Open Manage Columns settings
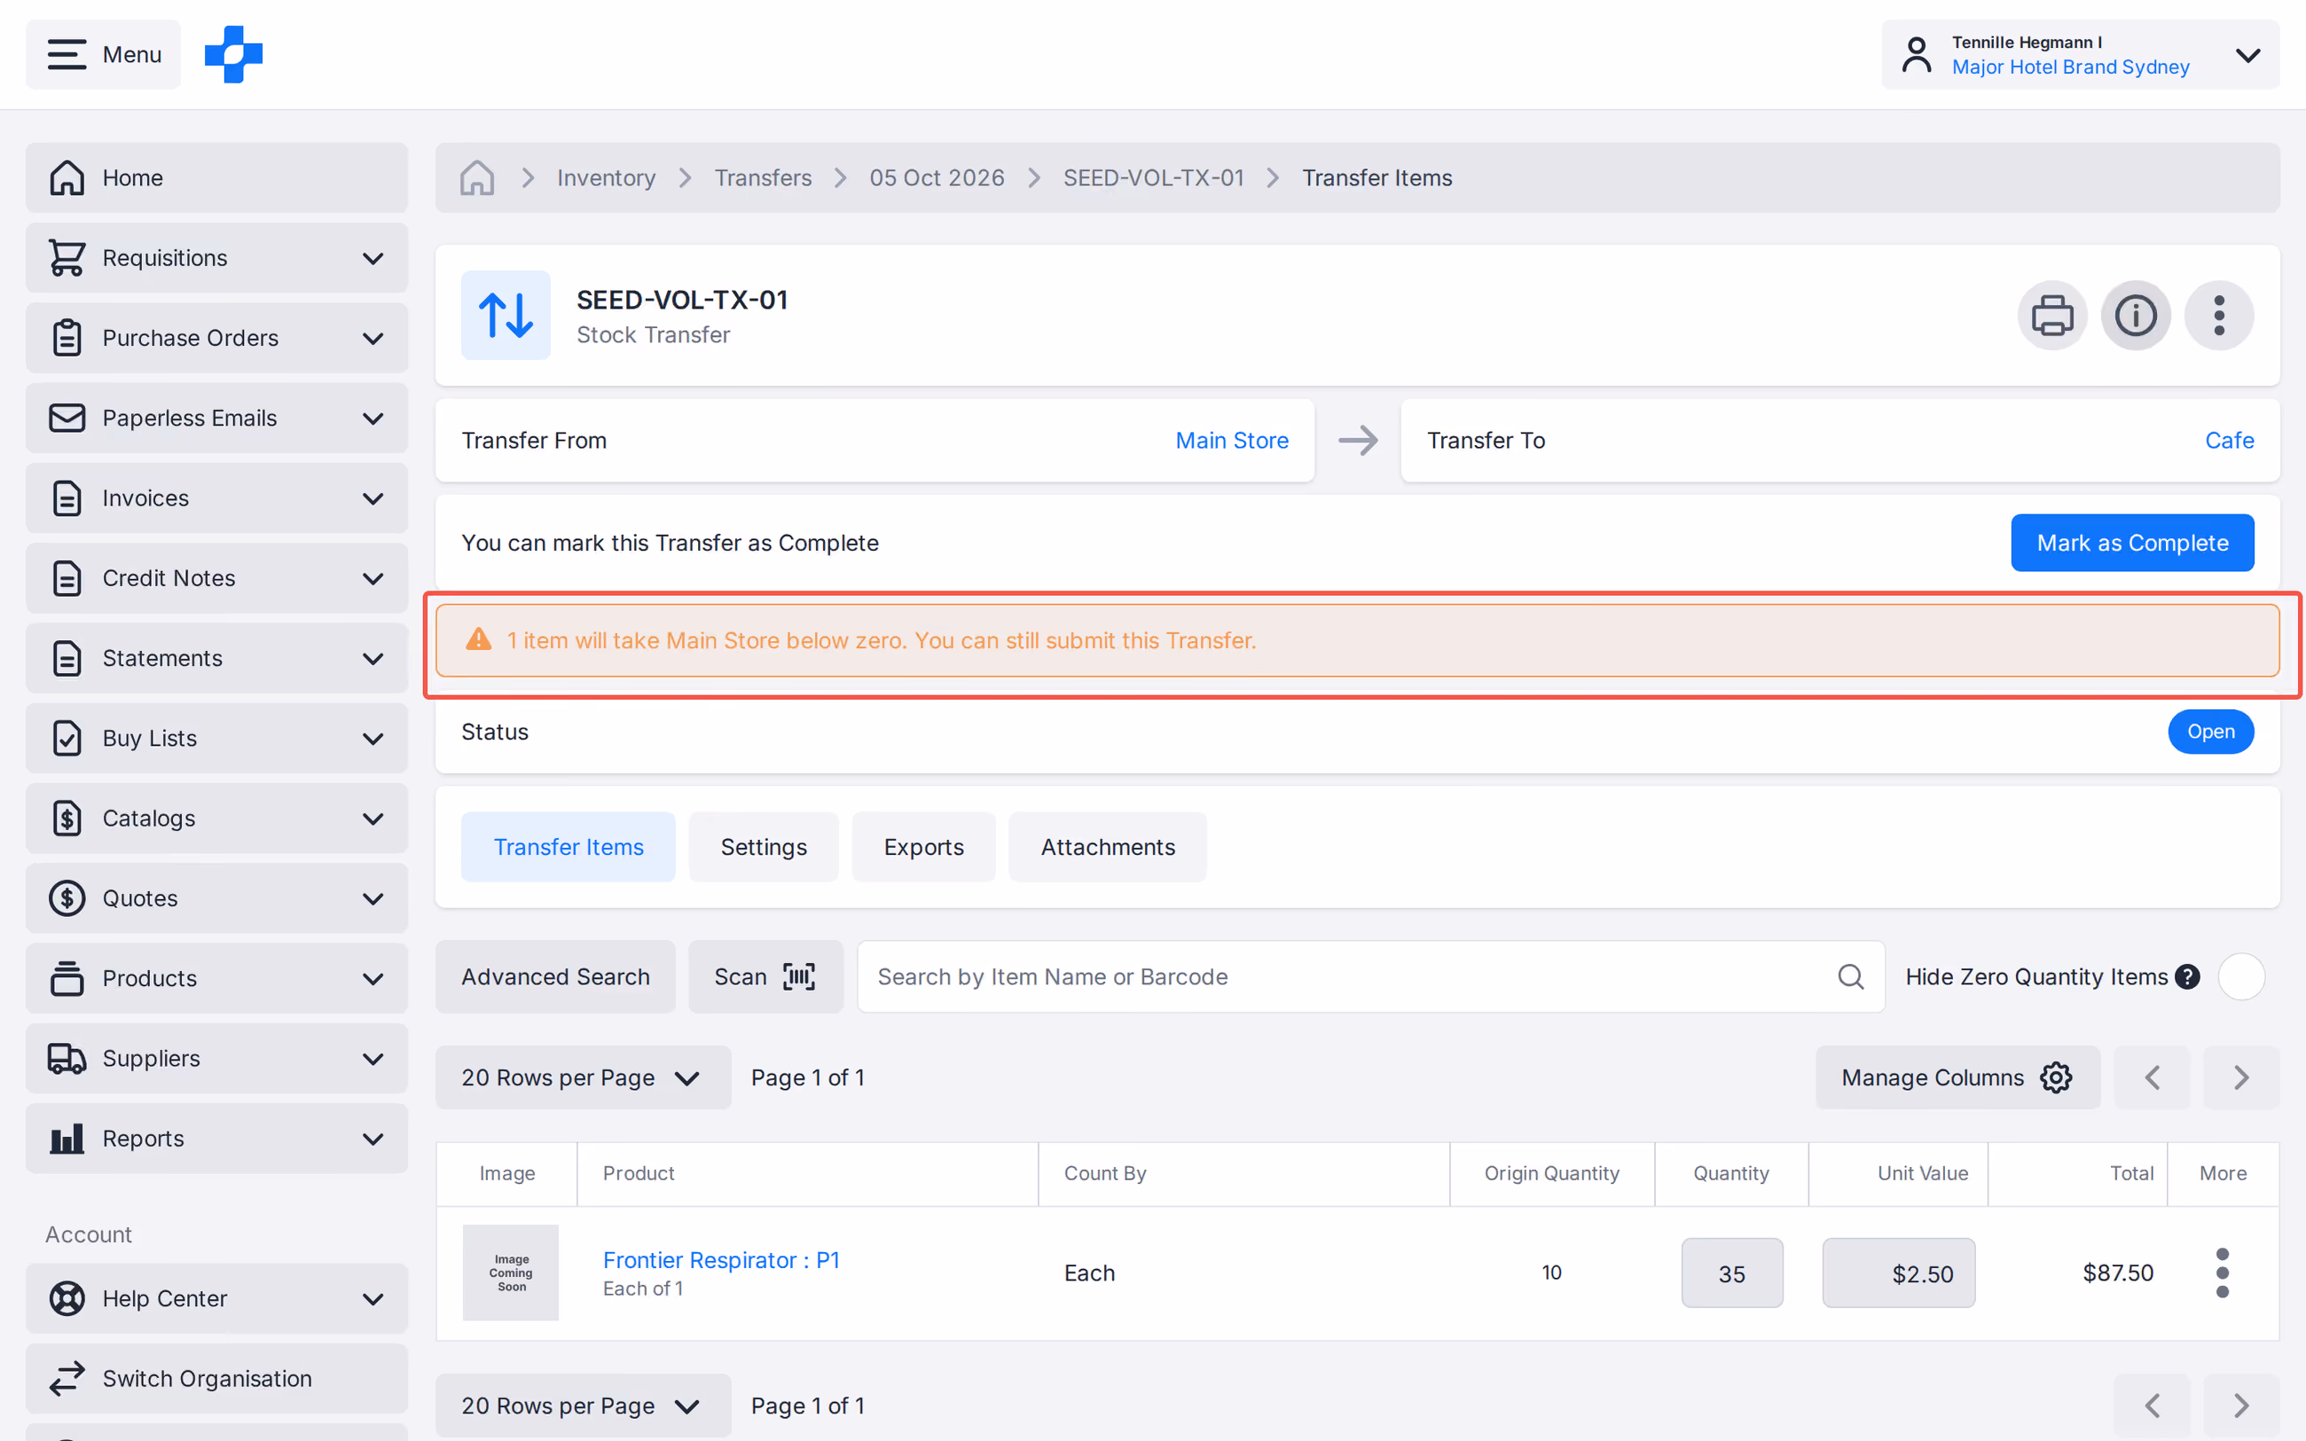 [1957, 1077]
